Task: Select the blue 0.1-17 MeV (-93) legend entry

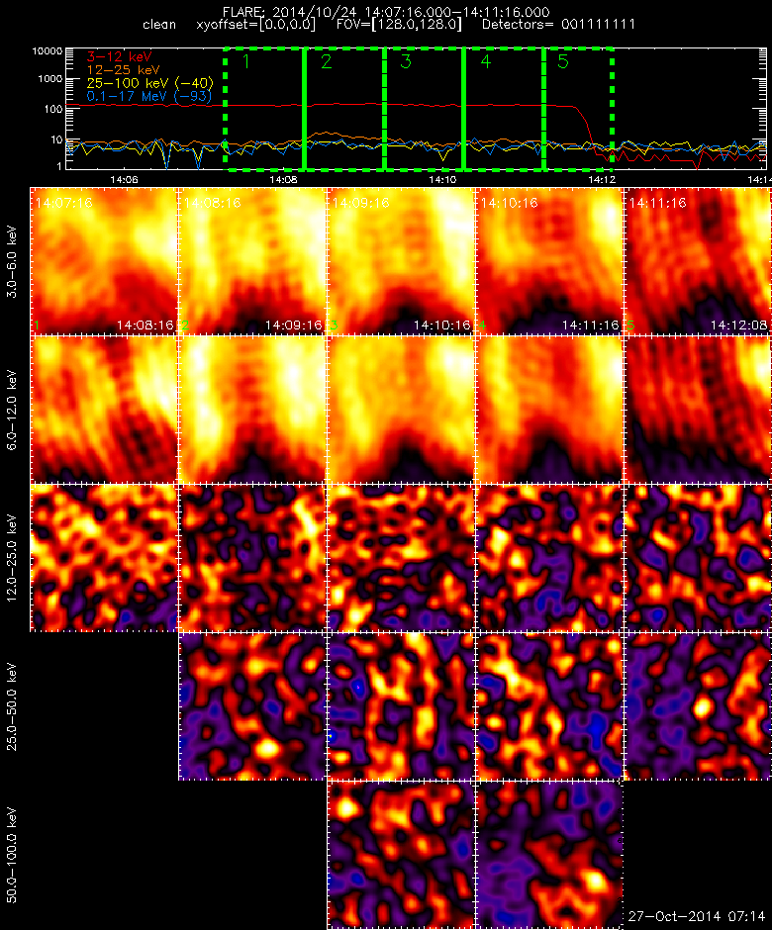Action: [x=148, y=96]
